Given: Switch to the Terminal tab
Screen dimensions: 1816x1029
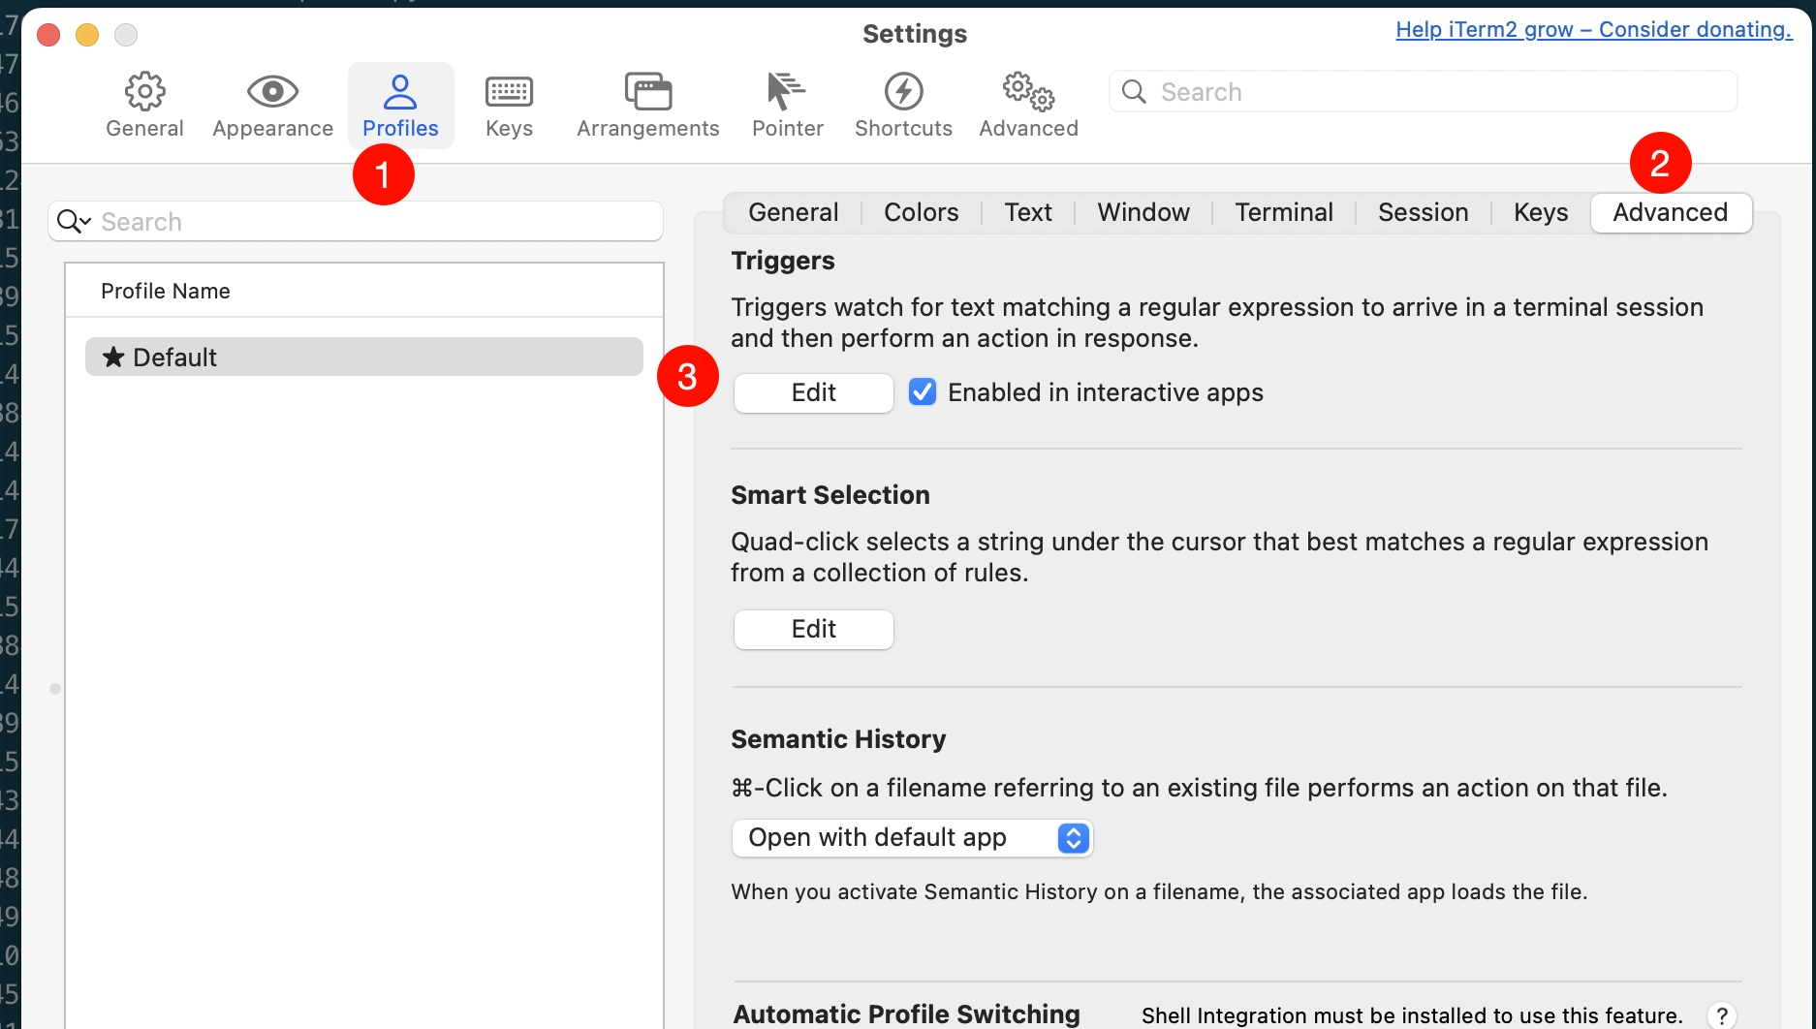Looking at the screenshot, I should click(1283, 212).
